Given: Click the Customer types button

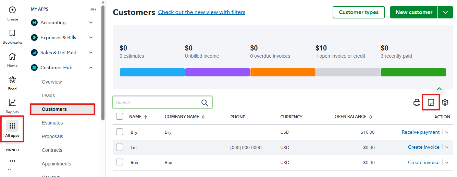Looking at the screenshot, I should (x=358, y=12).
